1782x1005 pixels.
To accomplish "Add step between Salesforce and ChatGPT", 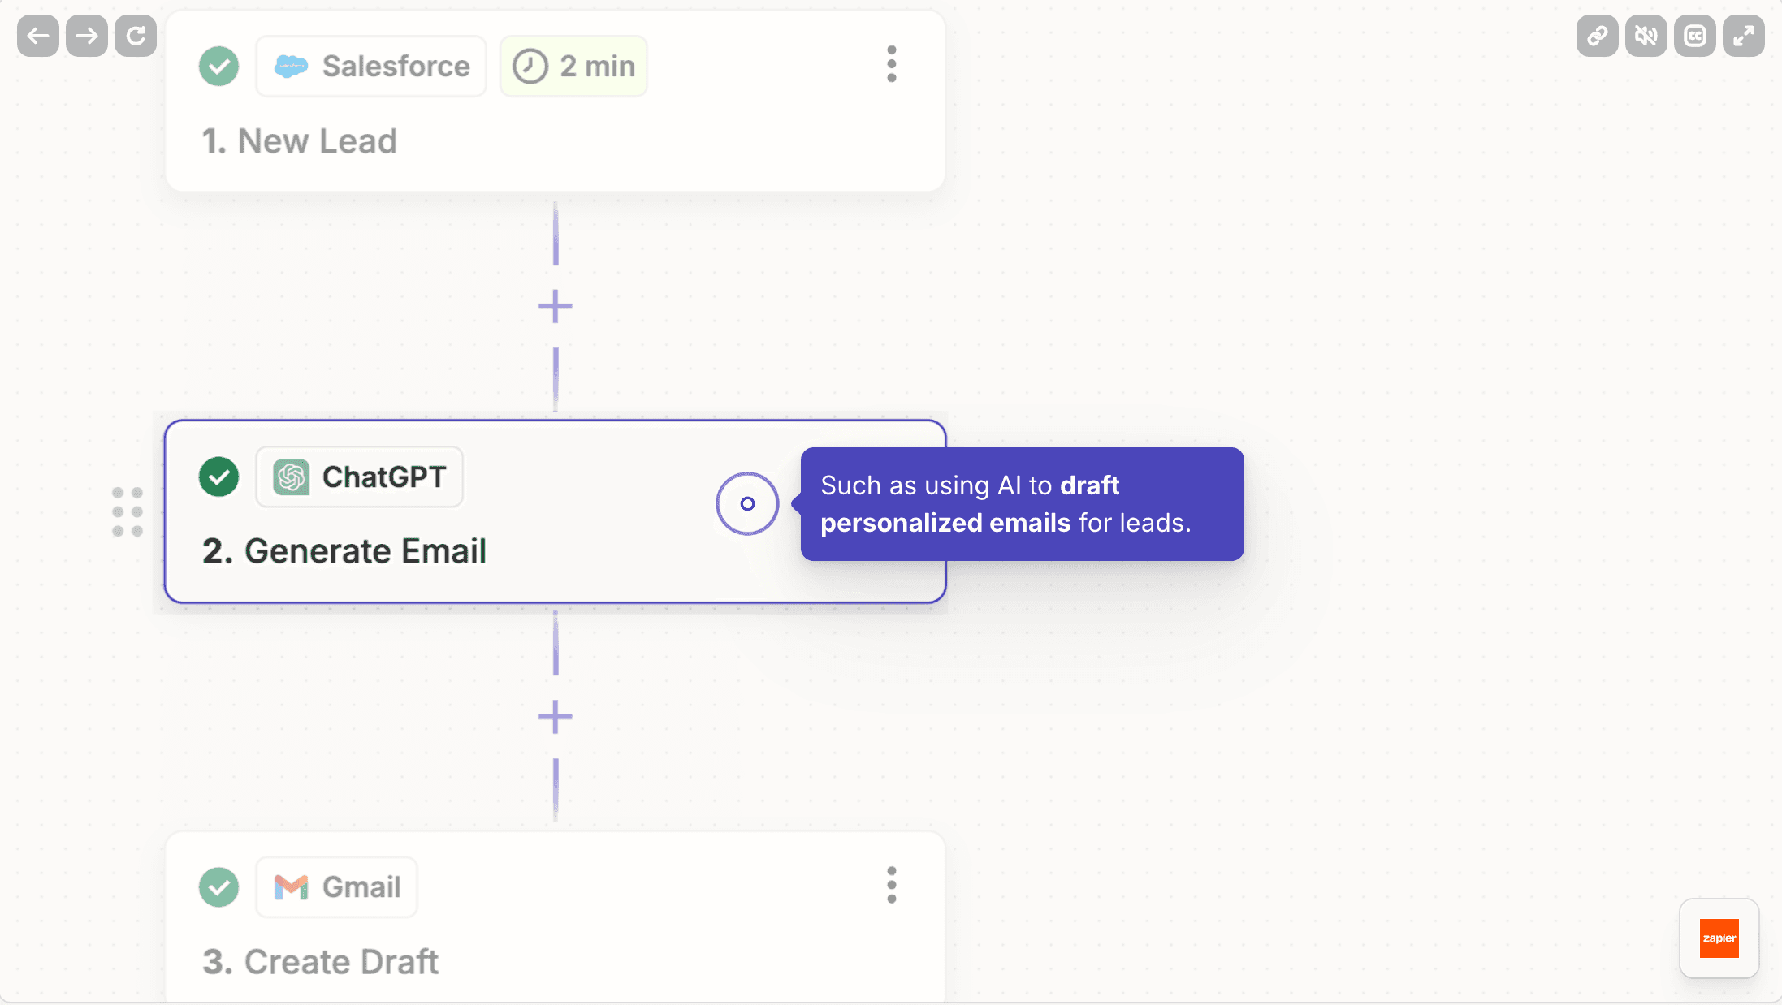I will click(x=555, y=306).
